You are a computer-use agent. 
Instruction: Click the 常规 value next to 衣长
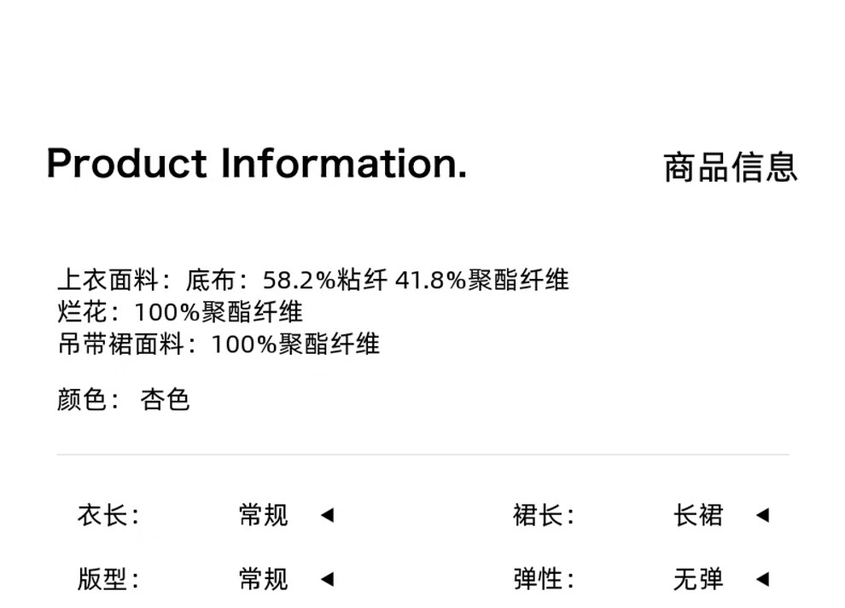(264, 515)
